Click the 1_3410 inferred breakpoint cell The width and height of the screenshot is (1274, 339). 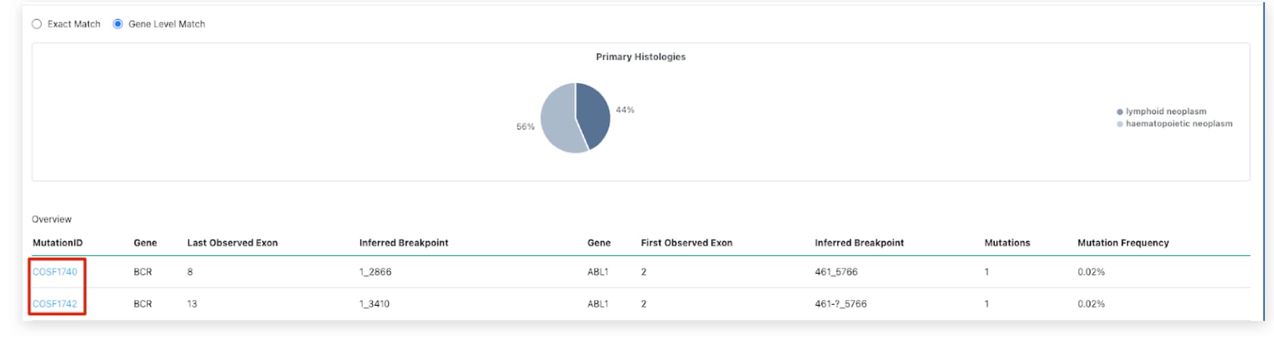[374, 304]
